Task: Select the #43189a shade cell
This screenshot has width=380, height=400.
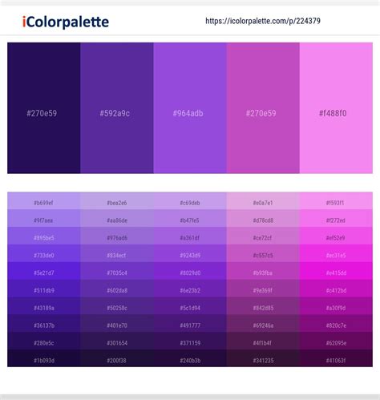Action: (x=44, y=305)
